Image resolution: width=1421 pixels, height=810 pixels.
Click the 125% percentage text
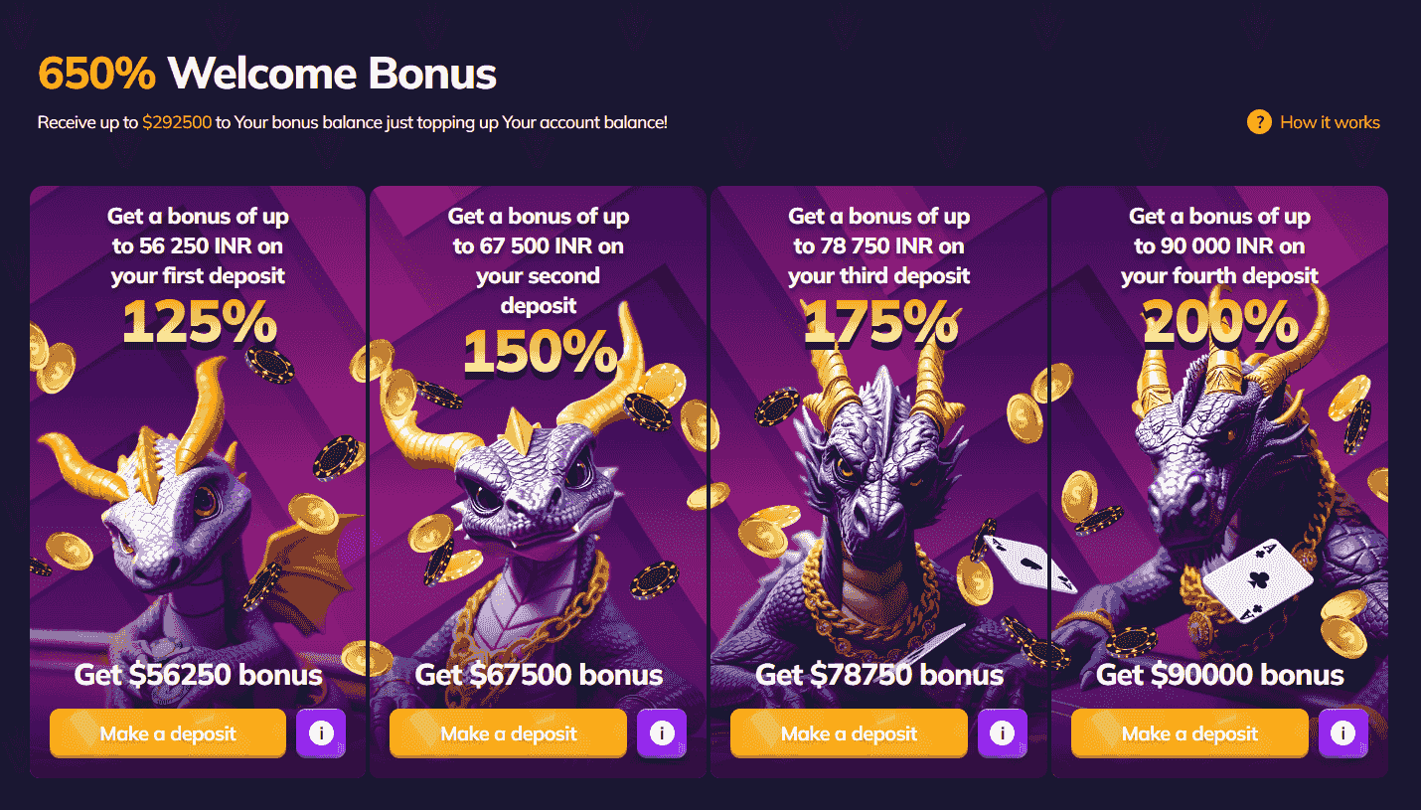point(199,321)
